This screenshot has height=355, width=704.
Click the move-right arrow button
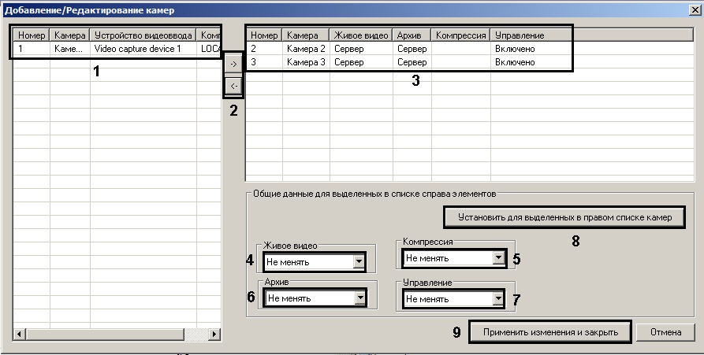234,65
